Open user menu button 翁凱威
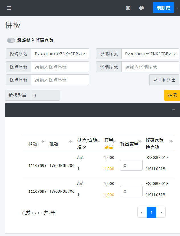This screenshot has height=236, width=180. pos(163,8)
